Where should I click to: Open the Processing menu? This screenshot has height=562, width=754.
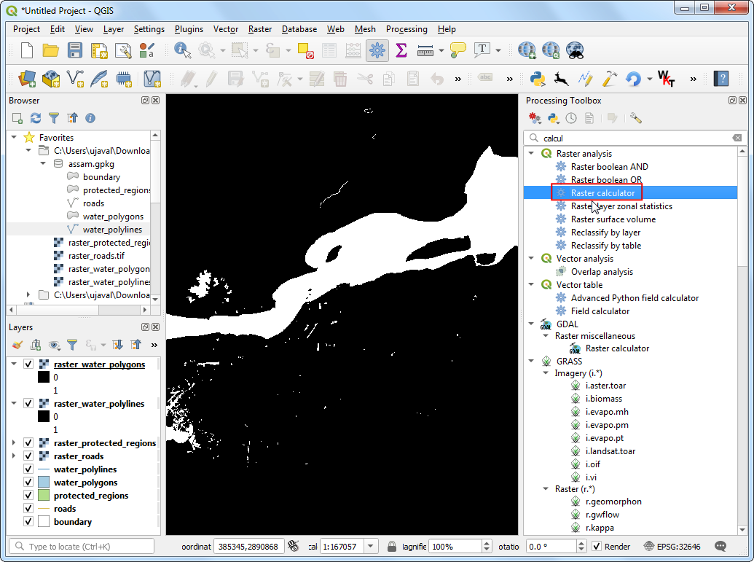tap(407, 29)
